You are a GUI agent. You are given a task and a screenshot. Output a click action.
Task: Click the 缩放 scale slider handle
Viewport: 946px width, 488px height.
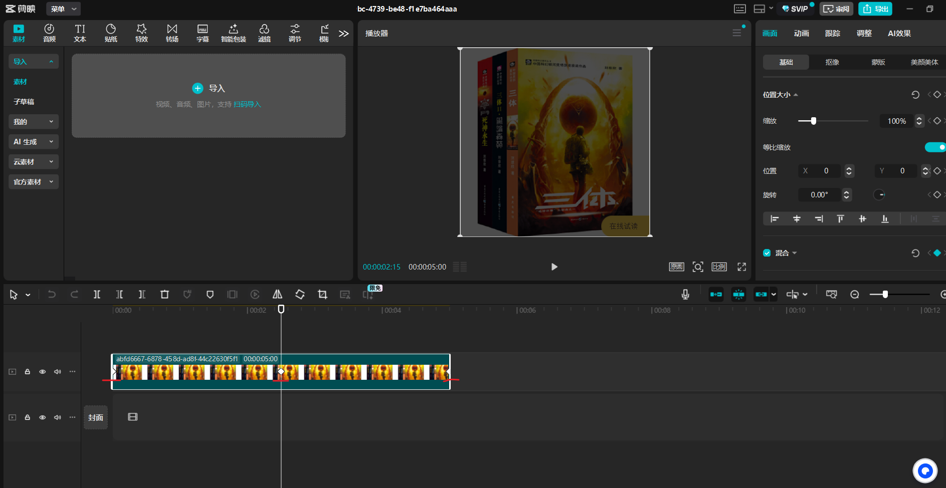click(x=813, y=121)
